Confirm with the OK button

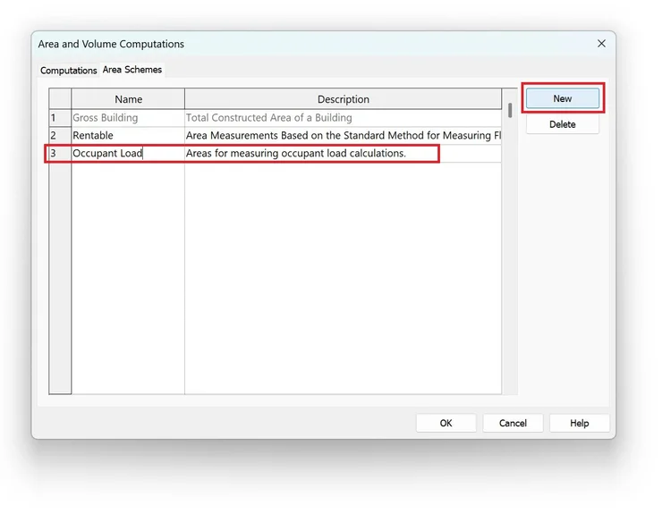446,423
